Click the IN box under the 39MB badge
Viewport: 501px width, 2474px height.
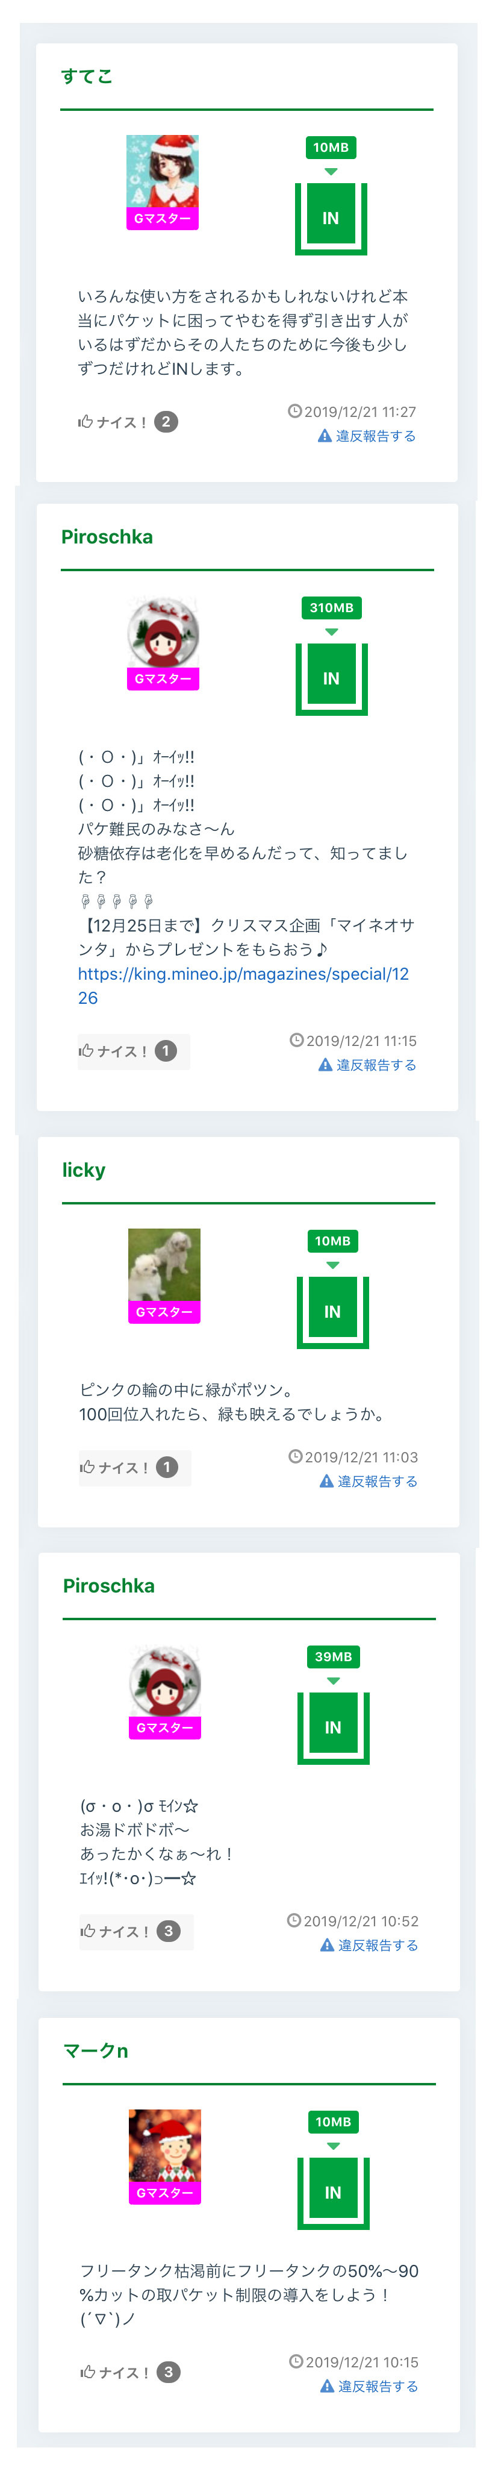(333, 1727)
